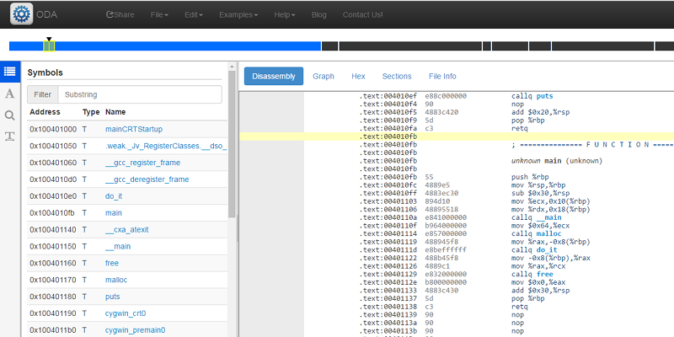
Task: Show the File Info tab
Action: point(442,76)
